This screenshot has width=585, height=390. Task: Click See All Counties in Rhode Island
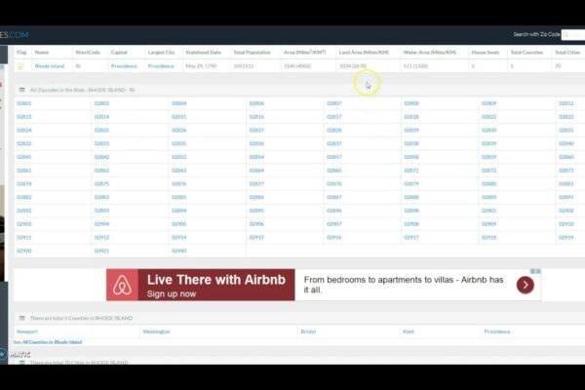click(51, 342)
